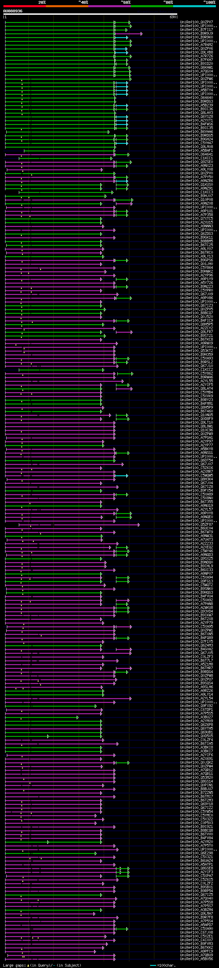Open hit UniRef100_B9R9J9
The image size is (219, 968).
(x=196, y=33)
